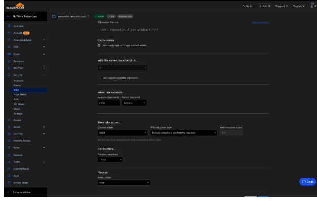This screenshot has width=317, height=201.
Task: Click the response code field showing 429
Action: [231, 133]
